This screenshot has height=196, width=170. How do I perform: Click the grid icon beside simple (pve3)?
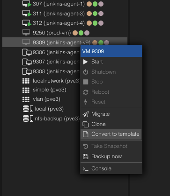(x=26, y=90)
